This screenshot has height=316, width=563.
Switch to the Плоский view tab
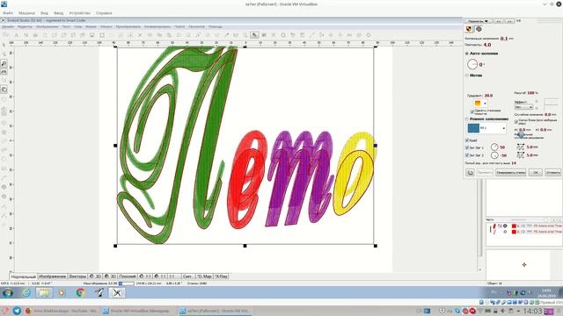coord(128,276)
